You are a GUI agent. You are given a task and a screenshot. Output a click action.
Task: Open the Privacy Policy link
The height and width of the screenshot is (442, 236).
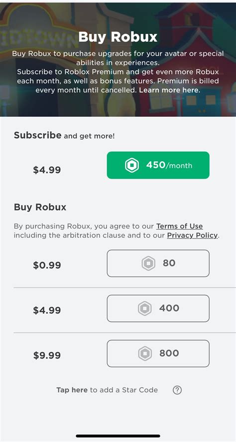[192, 235]
